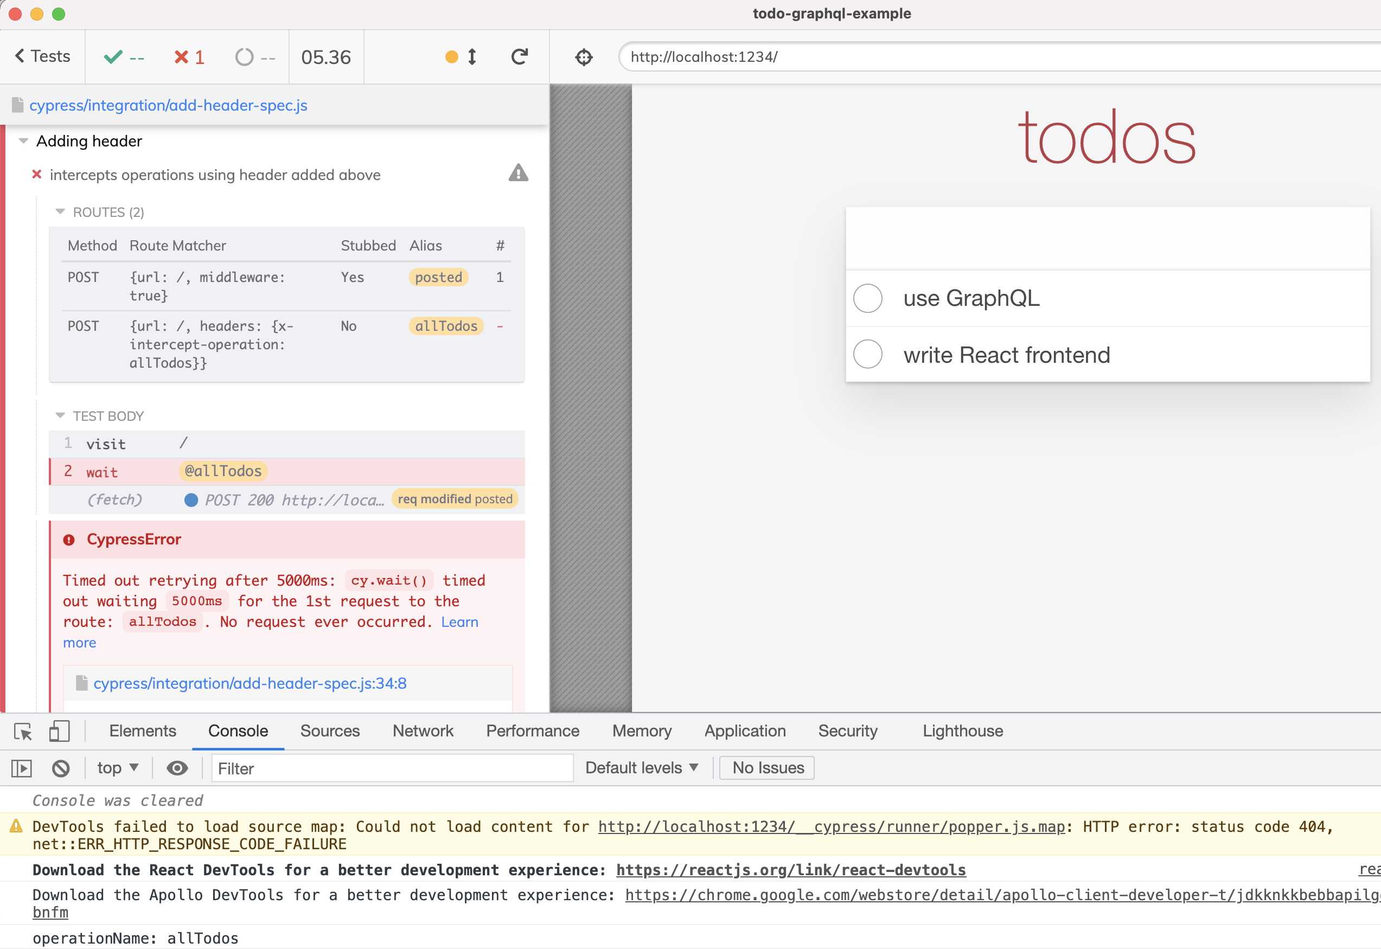Viewport: 1381px width, 949px height.
Task: Switch to the Lighthouse tab
Action: 962,731
